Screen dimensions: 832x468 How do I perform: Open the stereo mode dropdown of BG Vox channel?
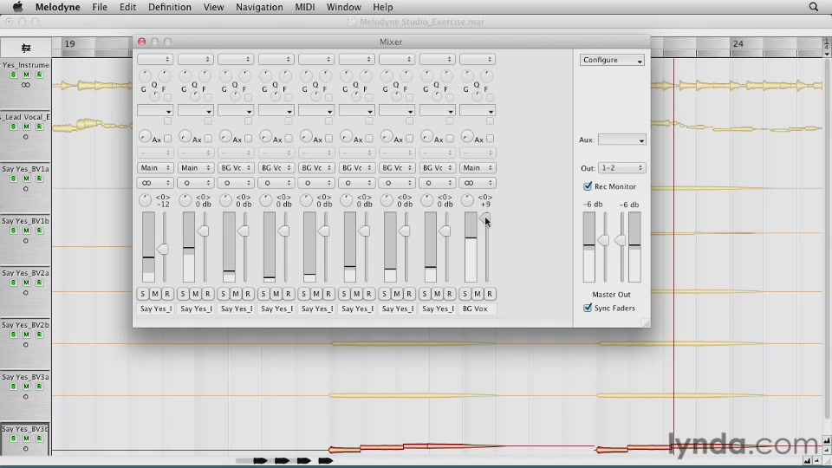pyautogui.click(x=477, y=183)
